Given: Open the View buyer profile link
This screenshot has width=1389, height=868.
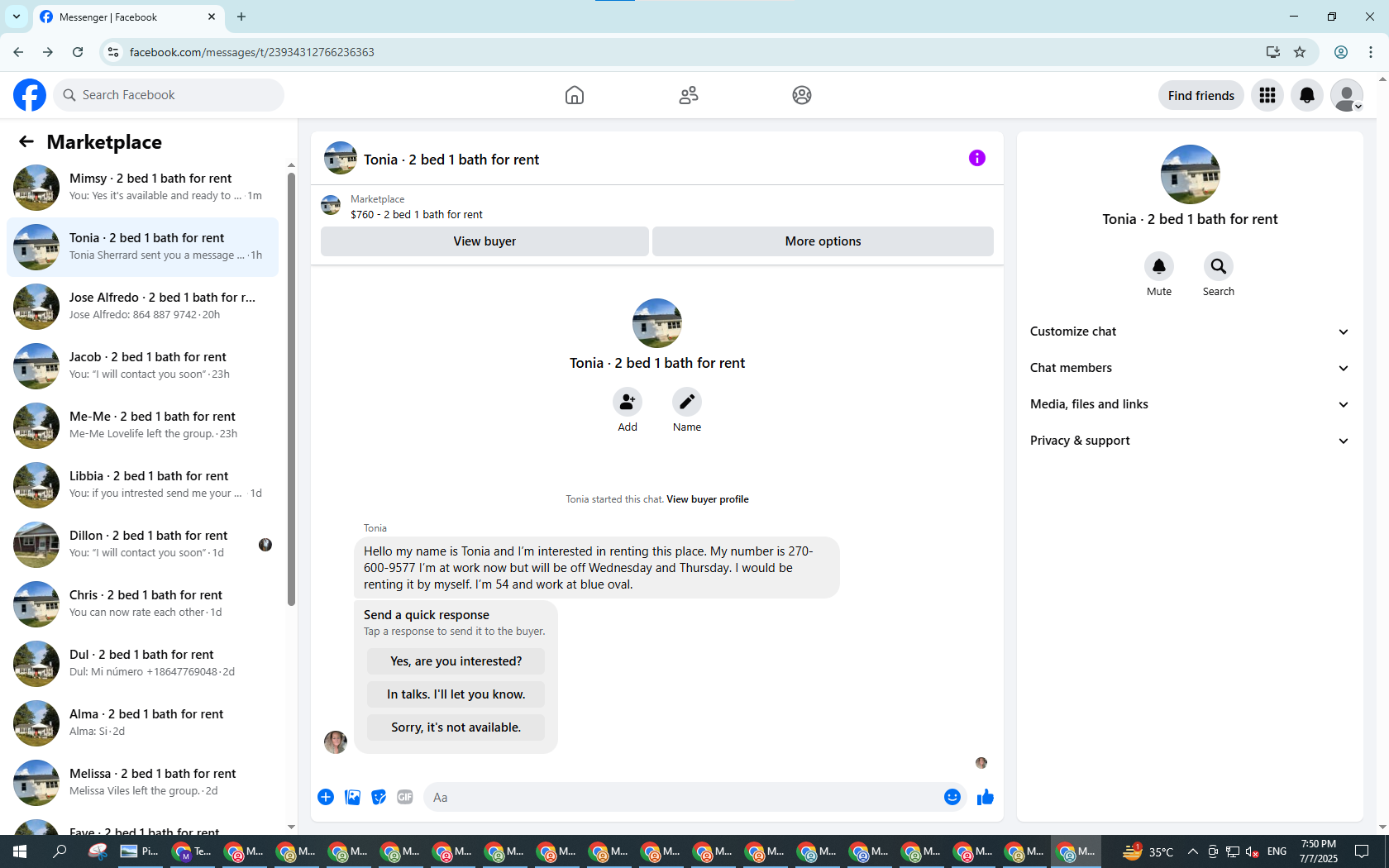Looking at the screenshot, I should pyautogui.click(x=708, y=499).
